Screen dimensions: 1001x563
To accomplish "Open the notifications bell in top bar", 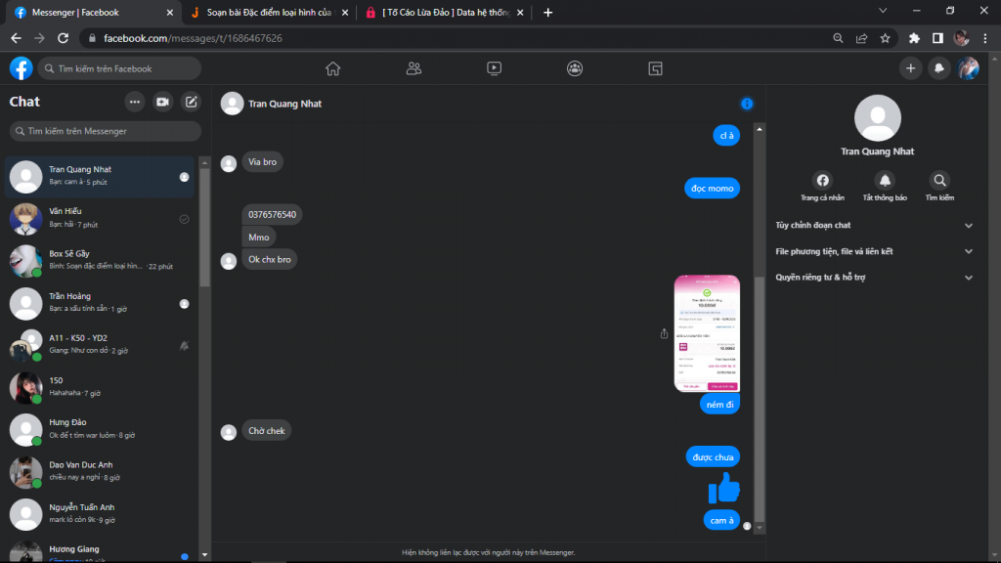I will (x=938, y=68).
